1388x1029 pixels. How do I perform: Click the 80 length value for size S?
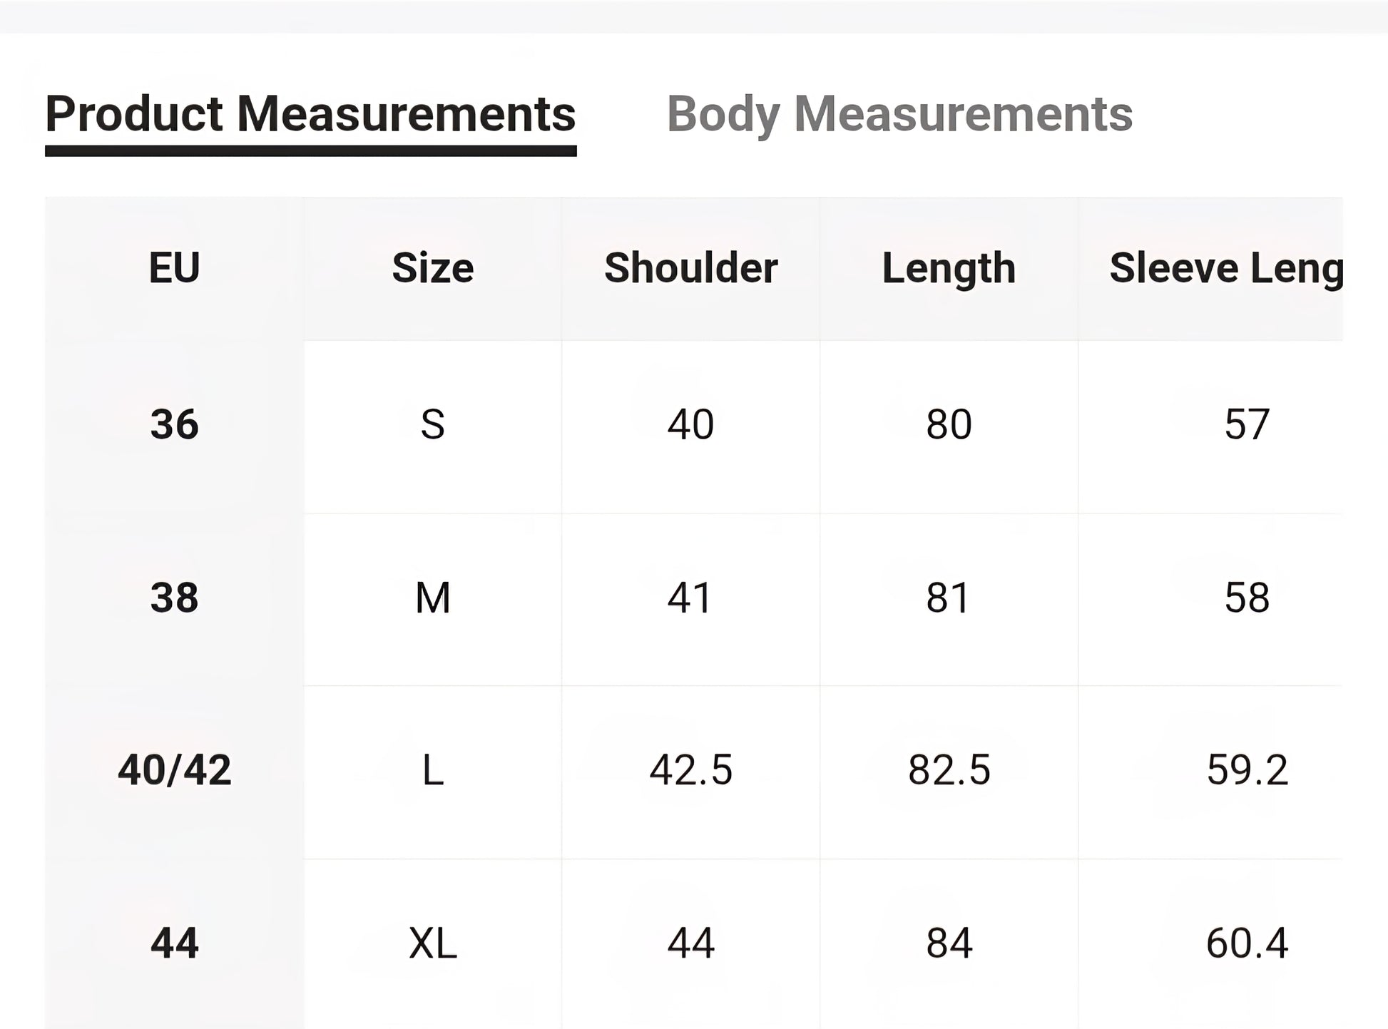(949, 424)
